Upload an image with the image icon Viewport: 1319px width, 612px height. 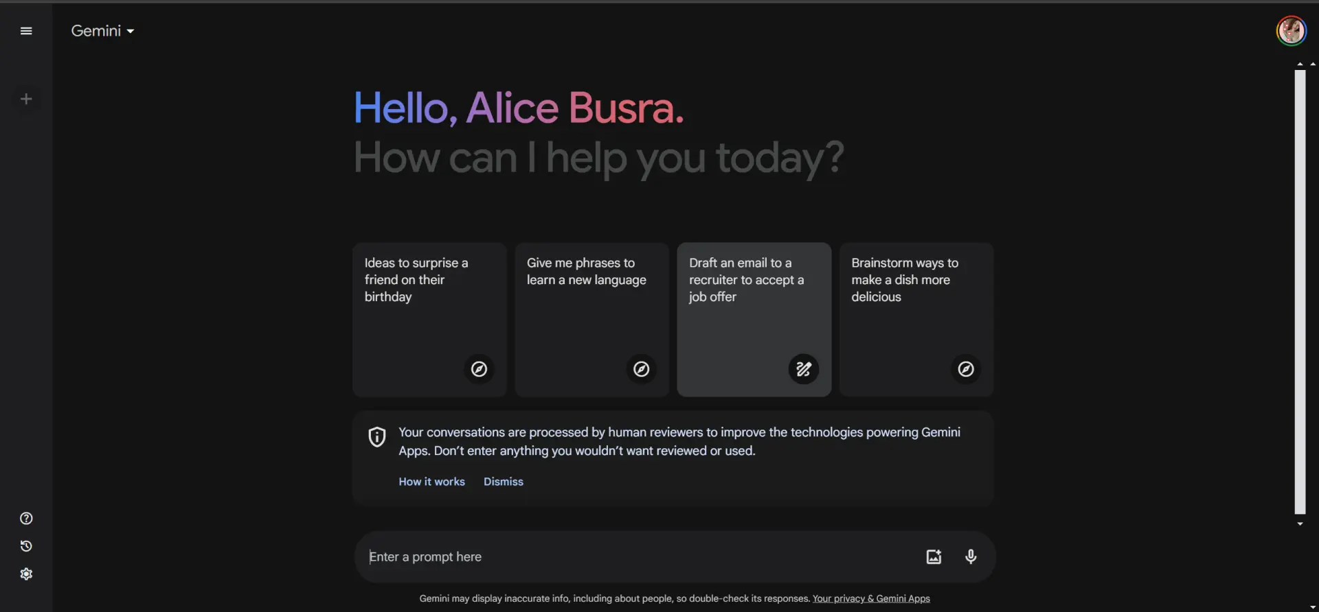[934, 557]
